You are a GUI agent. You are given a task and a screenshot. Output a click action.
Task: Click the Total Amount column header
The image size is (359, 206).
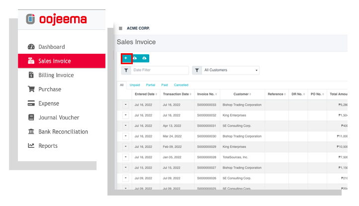(339, 94)
